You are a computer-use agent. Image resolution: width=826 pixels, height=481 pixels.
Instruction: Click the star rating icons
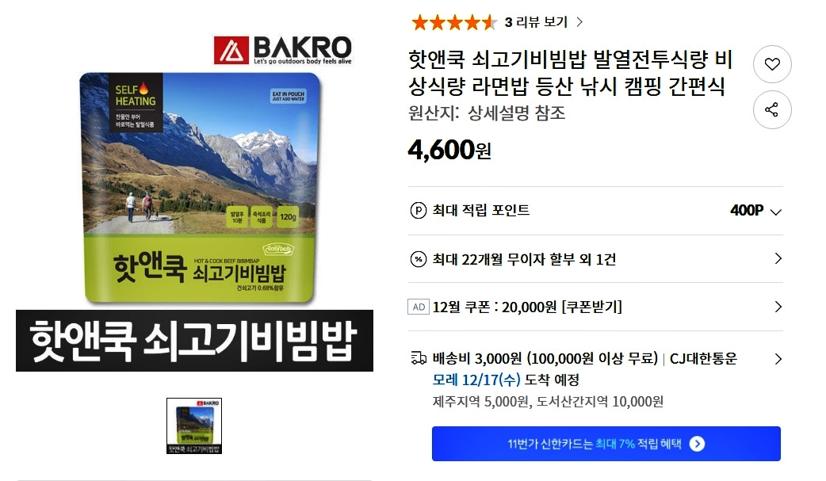pos(454,22)
